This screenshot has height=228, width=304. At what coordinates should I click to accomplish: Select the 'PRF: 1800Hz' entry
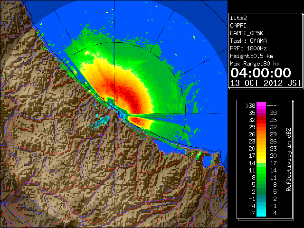point(248,48)
